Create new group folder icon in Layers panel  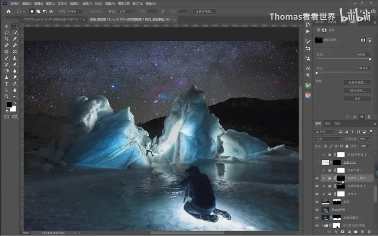[356, 232]
